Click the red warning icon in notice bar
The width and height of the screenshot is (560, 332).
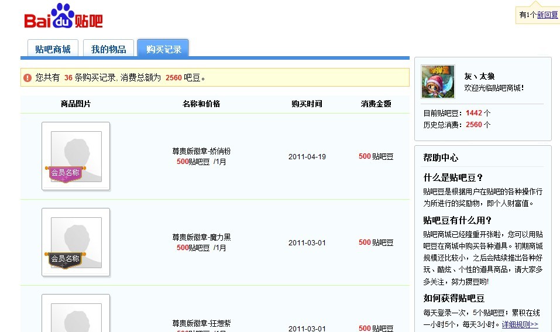coord(28,77)
